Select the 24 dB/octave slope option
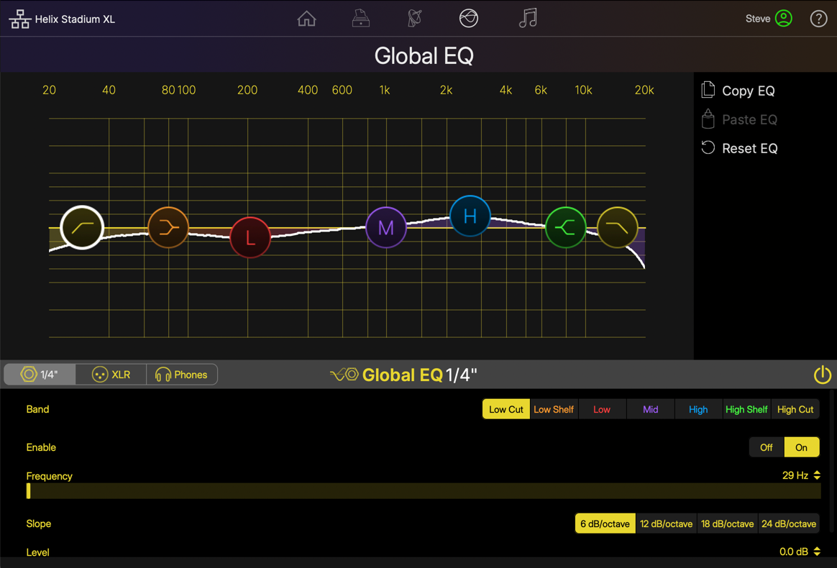 tap(789, 523)
